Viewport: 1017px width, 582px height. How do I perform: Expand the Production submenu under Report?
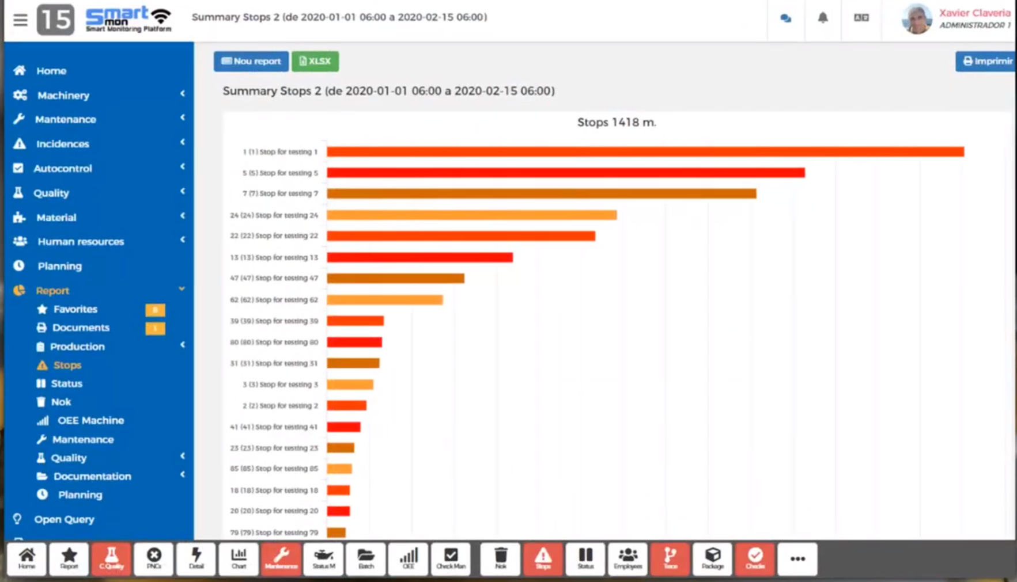point(77,347)
